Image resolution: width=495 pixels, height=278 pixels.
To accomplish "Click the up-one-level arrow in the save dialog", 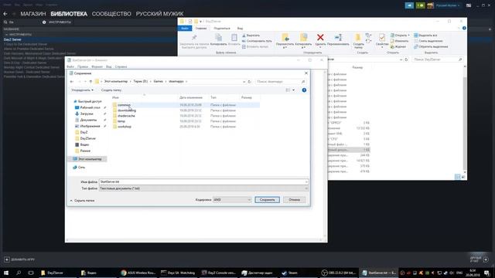I will point(90,82).
